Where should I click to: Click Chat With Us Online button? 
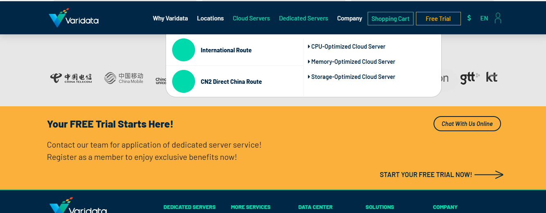[x=467, y=124]
